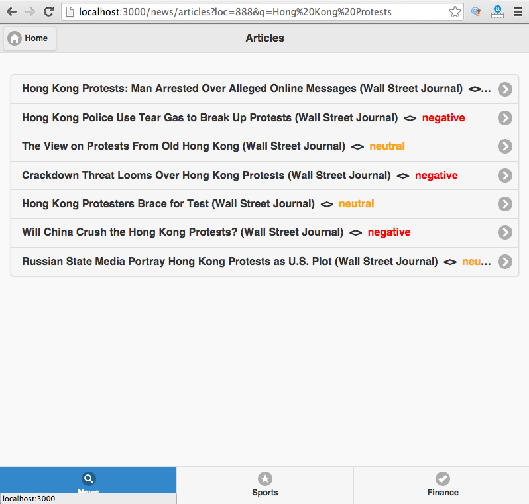The width and height of the screenshot is (529, 504).
Task: Click chevron on 'Tear Gas' row
Action: point(505,118)
